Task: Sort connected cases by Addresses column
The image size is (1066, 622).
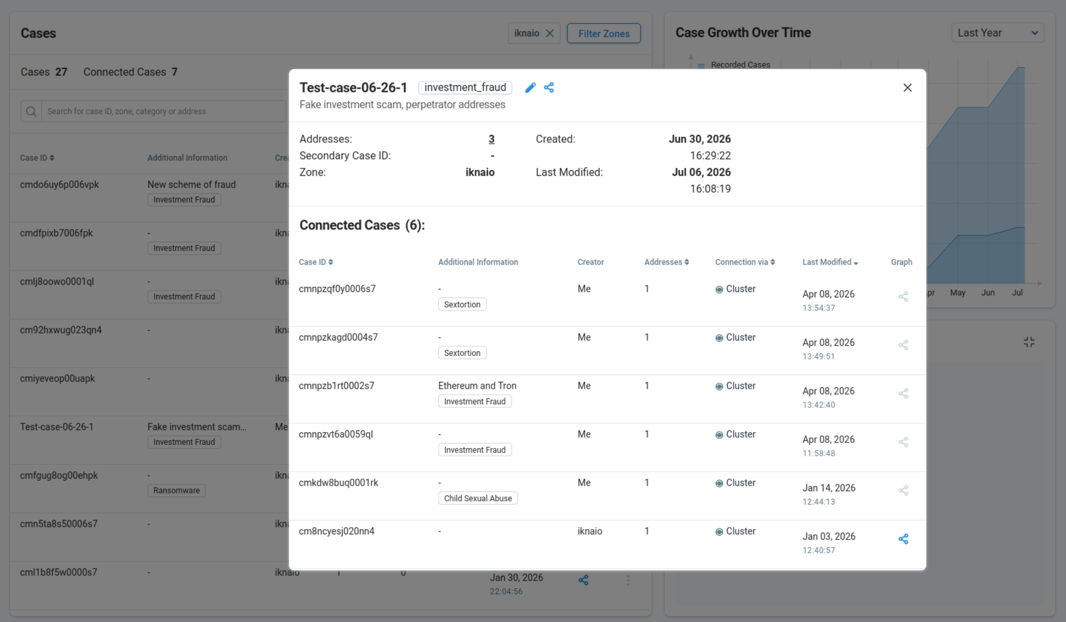Action: click(666, 262)
